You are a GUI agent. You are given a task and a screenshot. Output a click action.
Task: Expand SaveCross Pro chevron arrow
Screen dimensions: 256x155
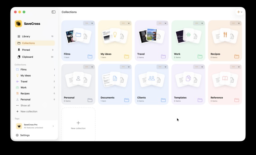(53, 126)
